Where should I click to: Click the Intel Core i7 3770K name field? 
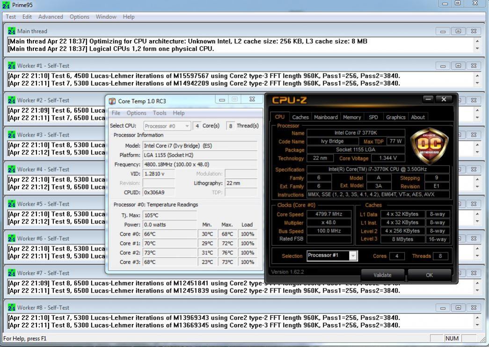pos(356,133)
